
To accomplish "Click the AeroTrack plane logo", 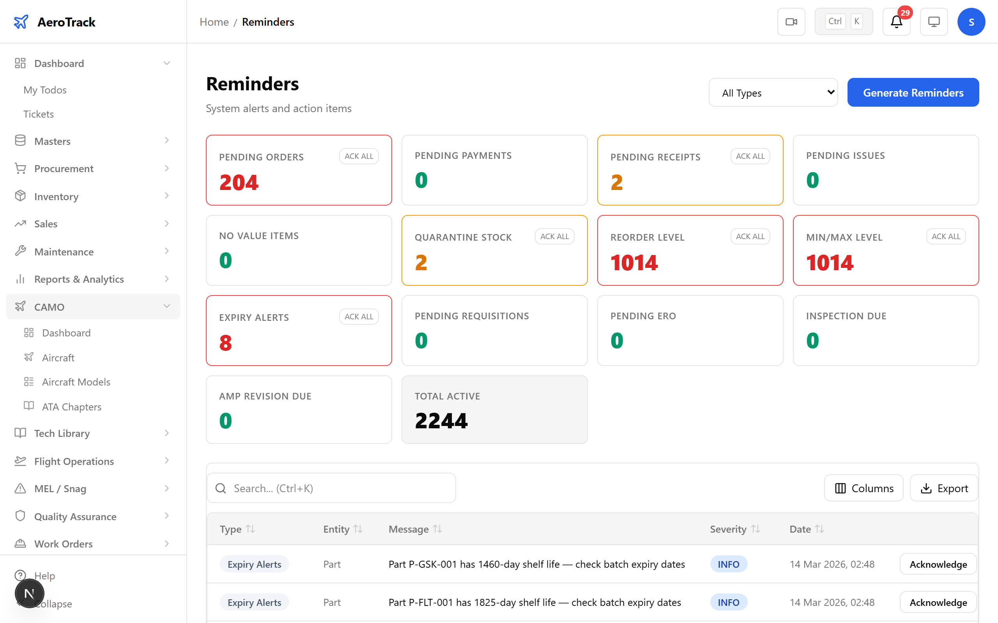I will pyautogui.click(x=21, y=21).
